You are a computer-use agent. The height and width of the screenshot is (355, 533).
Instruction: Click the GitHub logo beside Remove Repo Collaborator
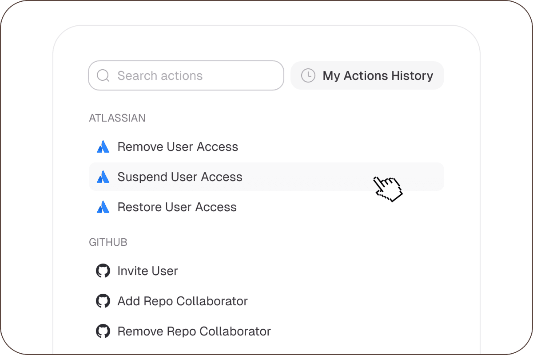click(x=103, y=331)
